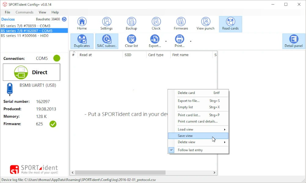Expand the Load view submenu
The width and height of the screenshot is (306, 183).
tap(198, 129)
